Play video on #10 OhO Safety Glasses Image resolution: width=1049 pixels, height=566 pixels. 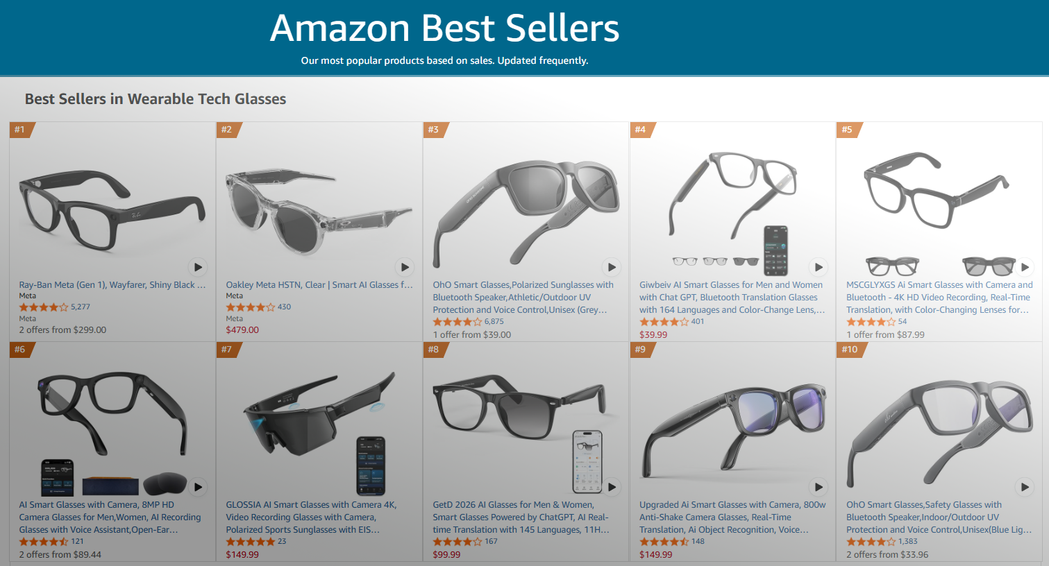(x=1025, y=487)
